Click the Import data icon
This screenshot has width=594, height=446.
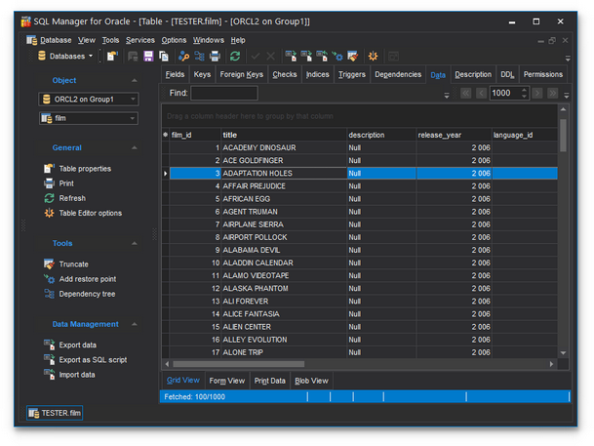pyautogui.click(x=50, y=375)
